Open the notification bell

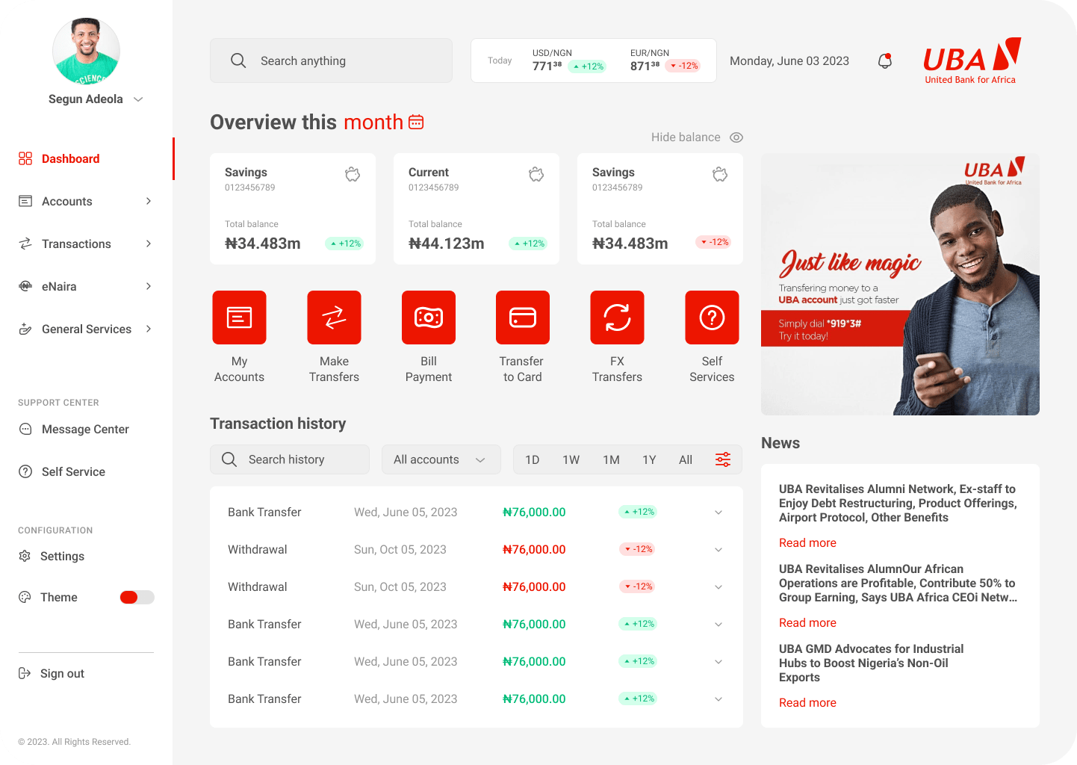(x=885, y=61)
